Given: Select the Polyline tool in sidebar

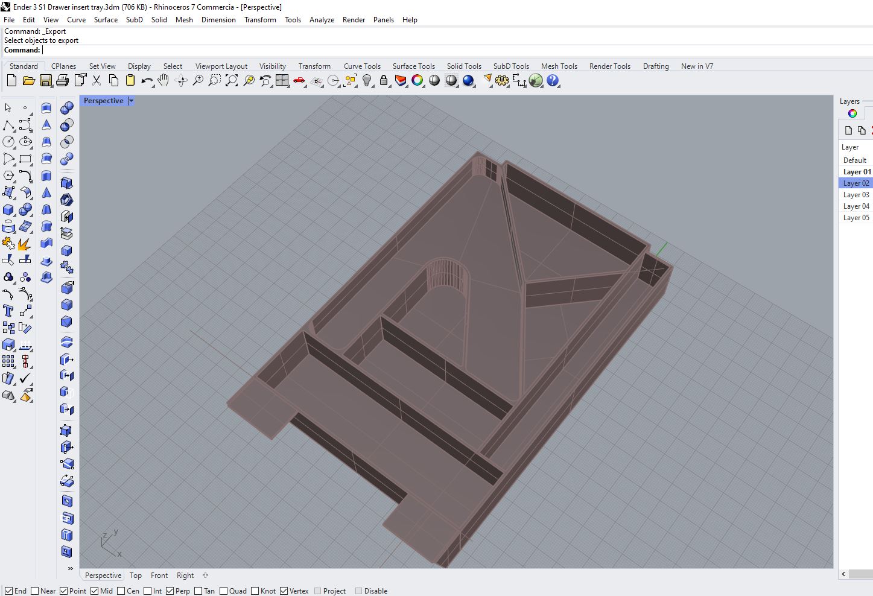Looking at the screenshot, I should (8, 125).
